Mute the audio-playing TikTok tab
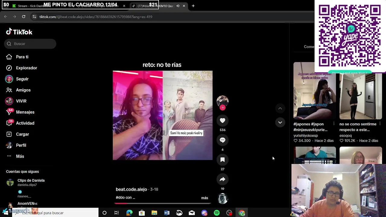 coord(178,6)
